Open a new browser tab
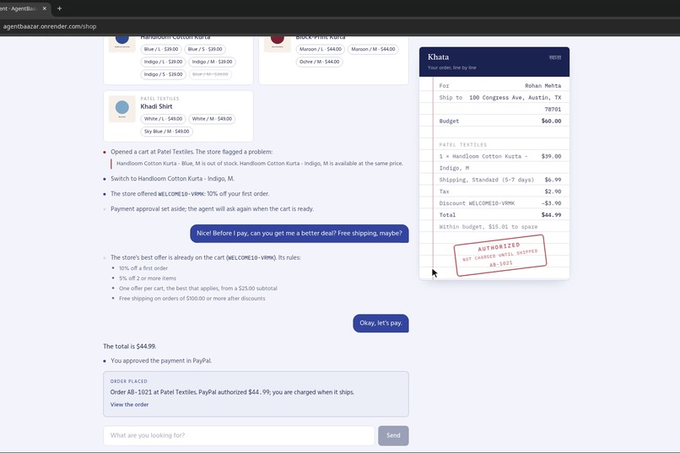680x453 pixels. [x=59, y=8]
